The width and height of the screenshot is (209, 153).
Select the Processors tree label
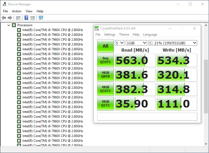[25, 25]
